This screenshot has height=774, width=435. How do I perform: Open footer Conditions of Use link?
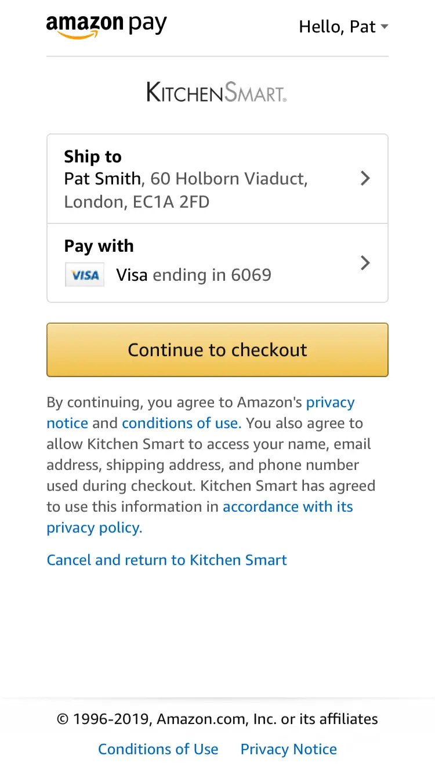pos(158,749)
